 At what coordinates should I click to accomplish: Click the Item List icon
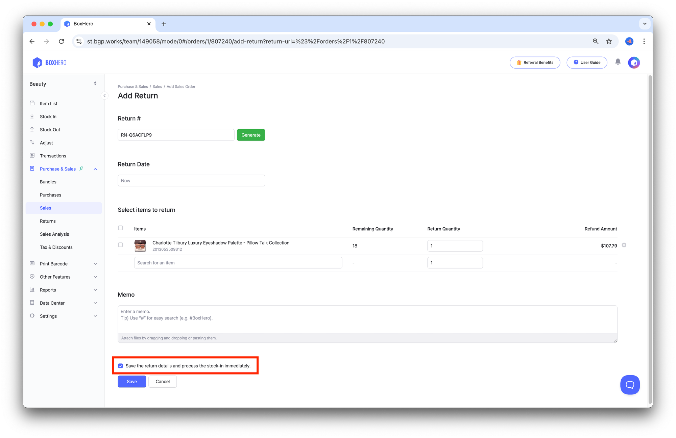32,103
